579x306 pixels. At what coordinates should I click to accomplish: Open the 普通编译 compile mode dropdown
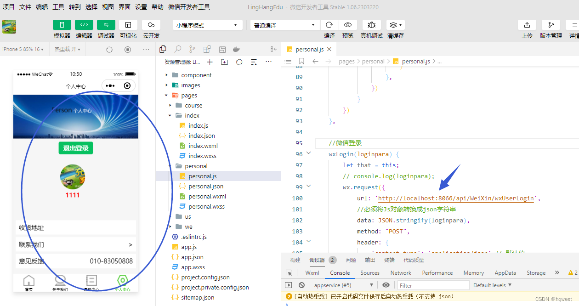point(285,25)
